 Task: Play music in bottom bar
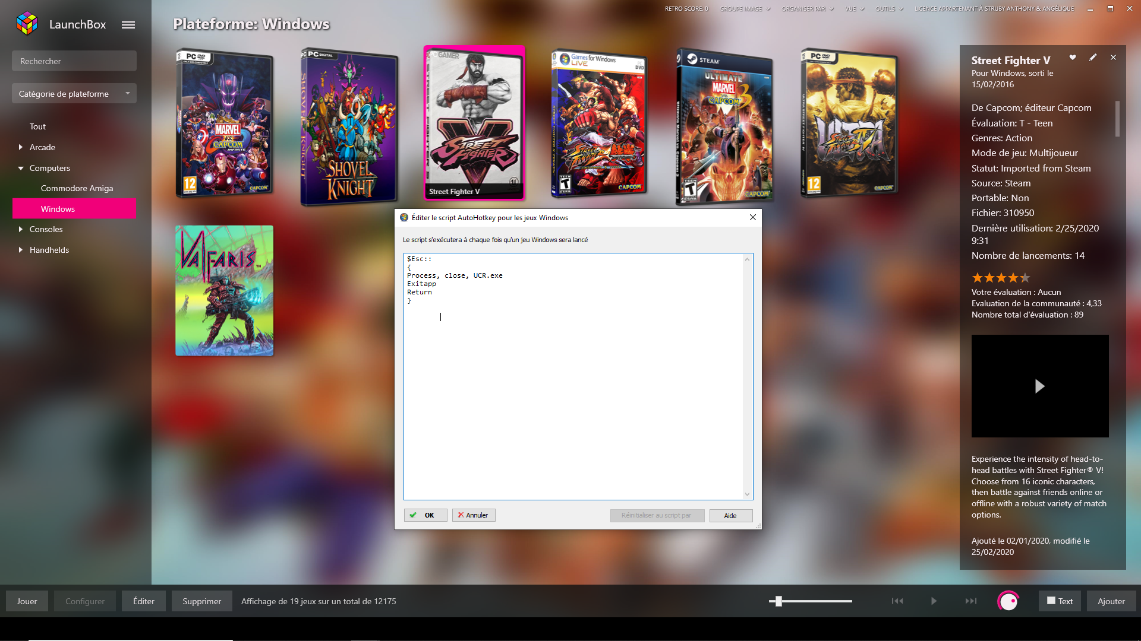(x=934, y=601)
